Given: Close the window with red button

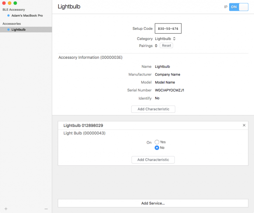Looking at the screenshot, I should [x=4, y=3].
